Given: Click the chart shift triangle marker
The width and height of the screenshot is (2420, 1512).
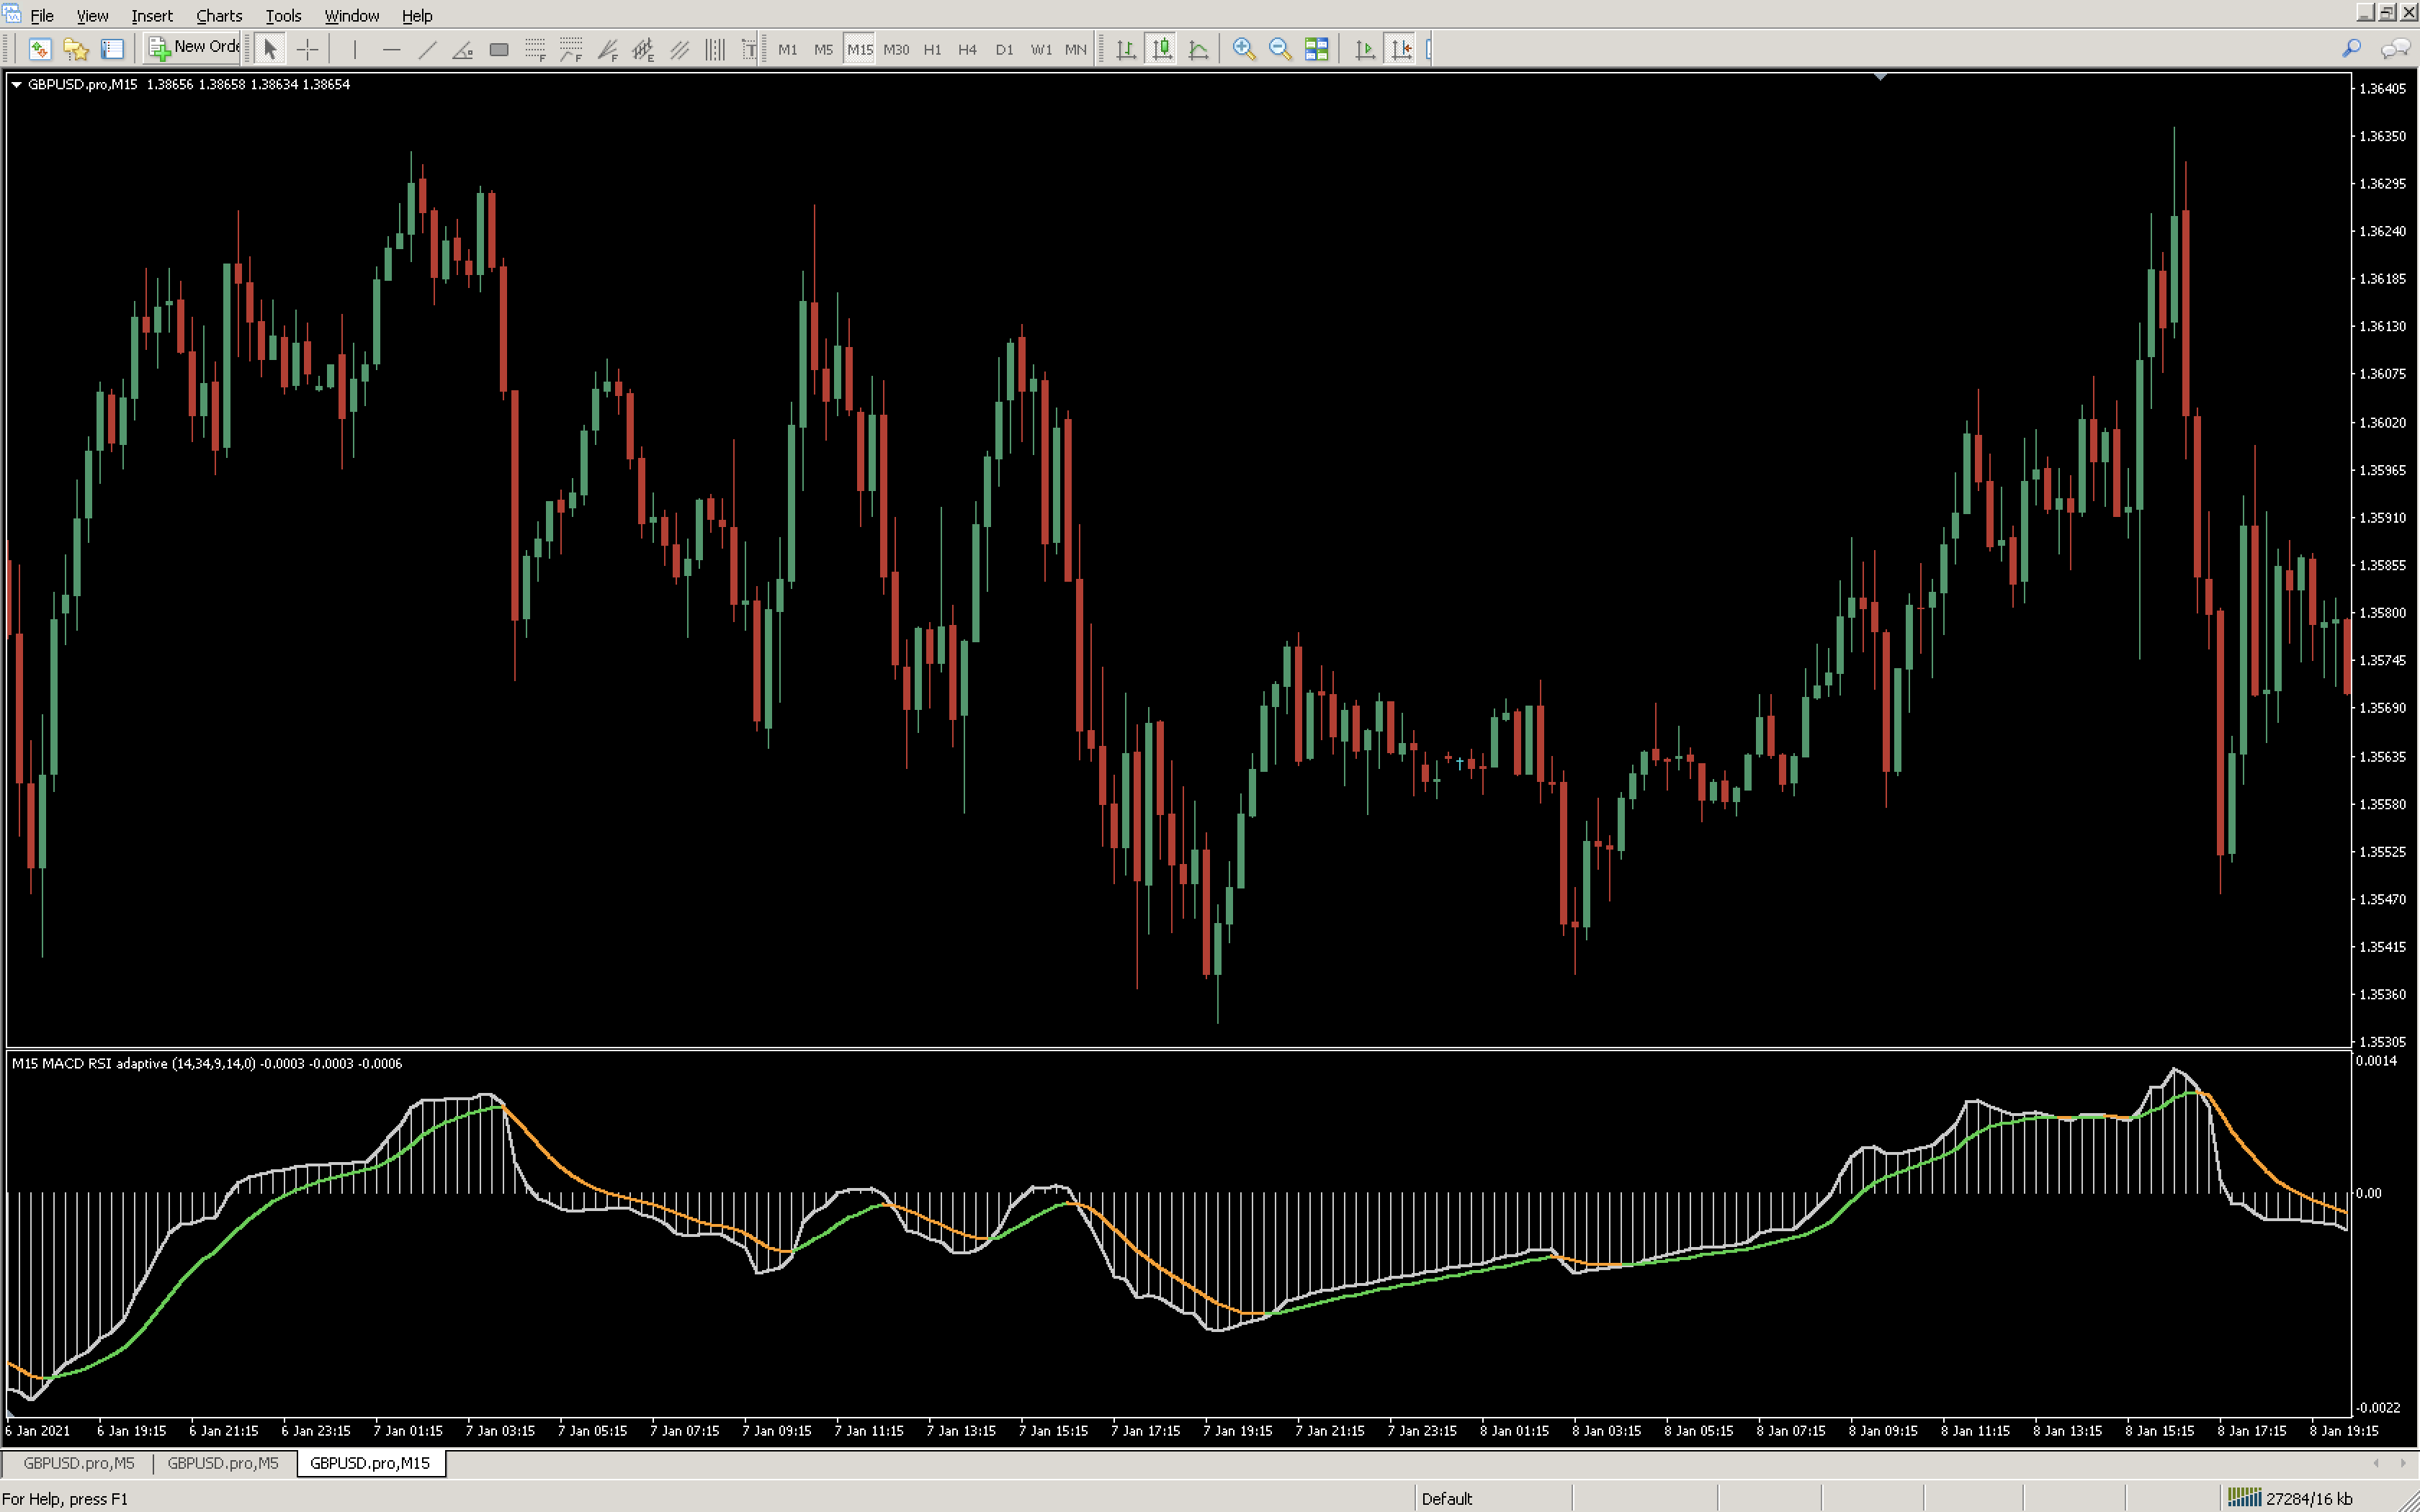Looking at the screenshot, I should pos(1880,76).
